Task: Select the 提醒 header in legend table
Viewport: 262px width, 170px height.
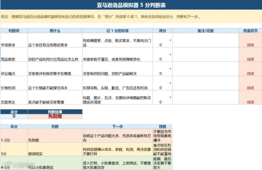Action: tap(162, 126)
